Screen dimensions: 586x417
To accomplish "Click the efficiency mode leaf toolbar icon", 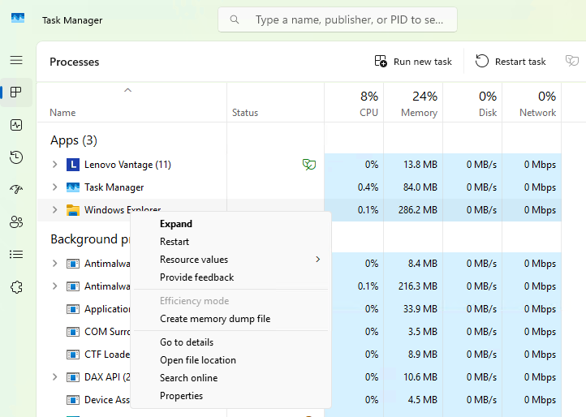I will coord(572,61).
